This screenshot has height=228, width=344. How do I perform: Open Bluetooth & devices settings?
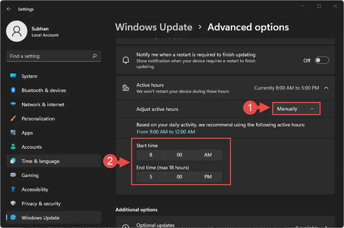[54, 90]
